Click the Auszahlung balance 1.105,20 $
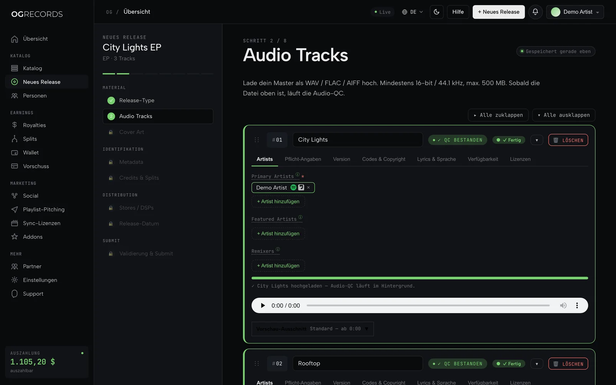Viewport: 616px width, 385px height. (33, 362)
